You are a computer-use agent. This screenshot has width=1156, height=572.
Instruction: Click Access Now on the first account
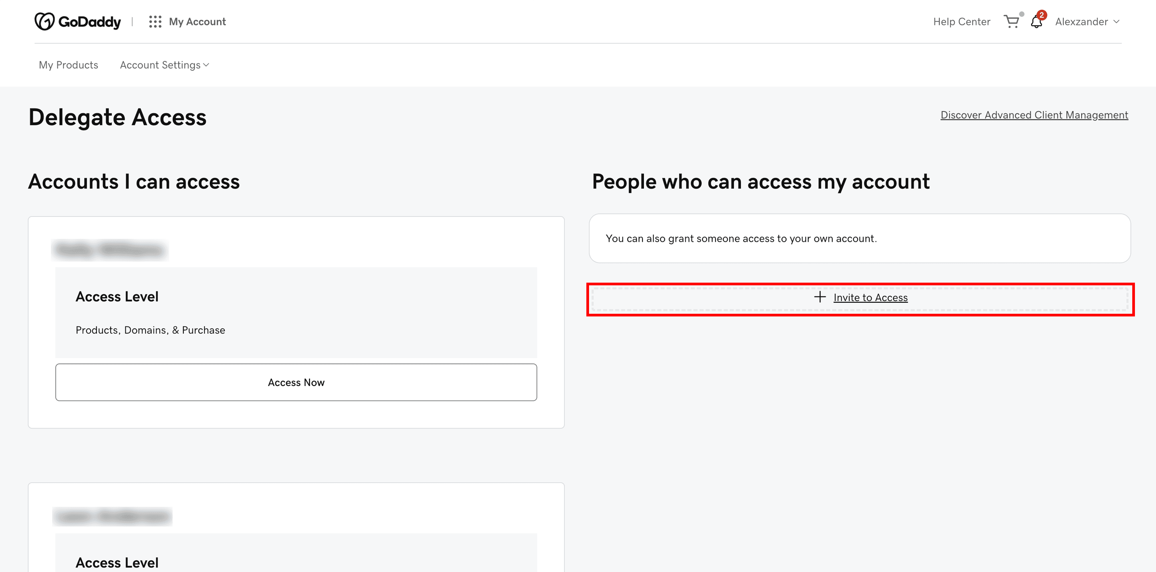[x=296, y=382]
